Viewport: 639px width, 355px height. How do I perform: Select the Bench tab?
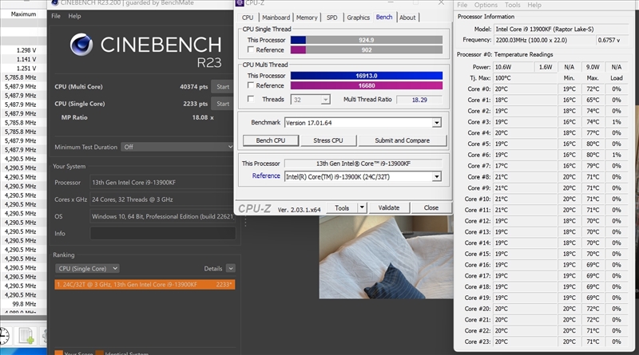384,17
